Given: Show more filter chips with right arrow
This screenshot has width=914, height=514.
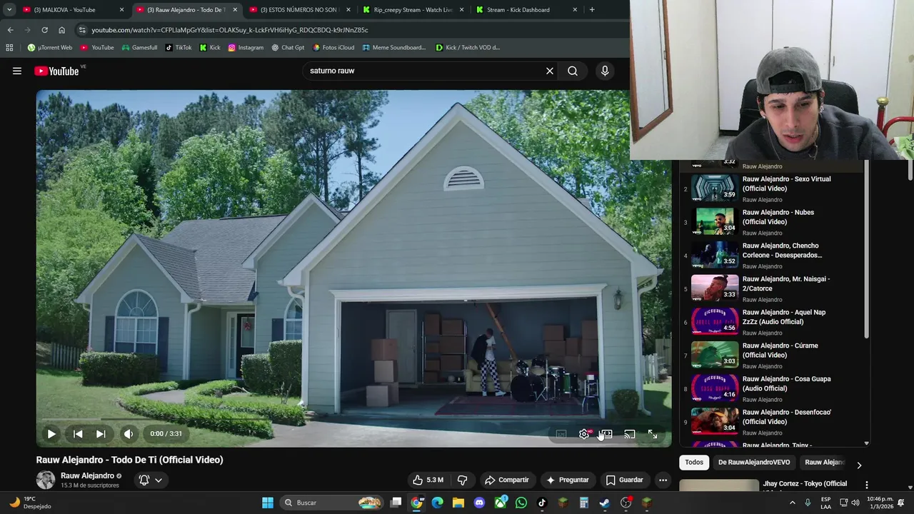Looking at the screenshot, I should (859, 465).
